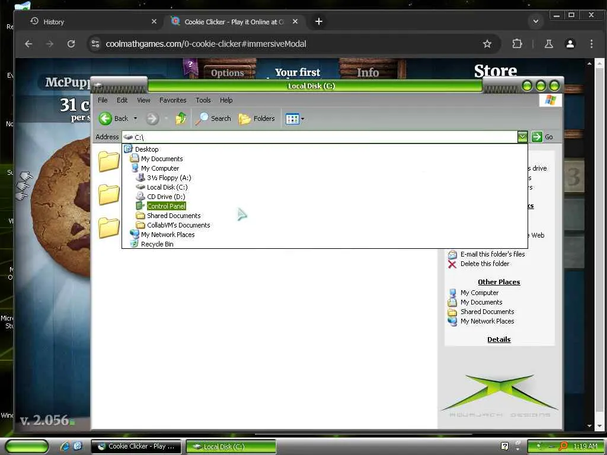The width and height of the screenshot is (607, 455).
Task: Open Shared Documents under Other Places
Action: (x=487, y=312)
